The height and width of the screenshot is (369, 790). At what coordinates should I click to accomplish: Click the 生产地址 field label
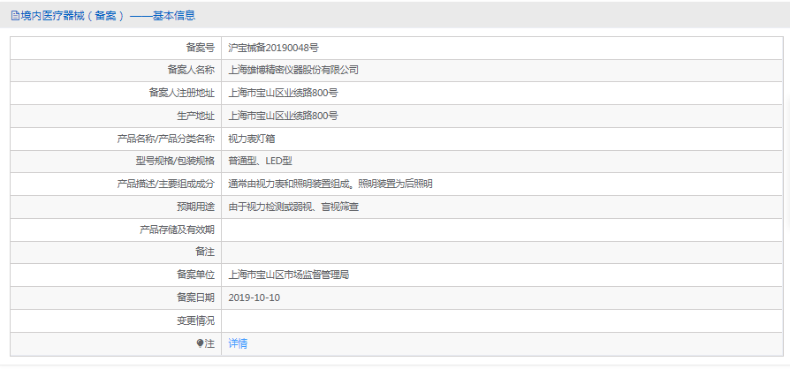tap(195, 117)
